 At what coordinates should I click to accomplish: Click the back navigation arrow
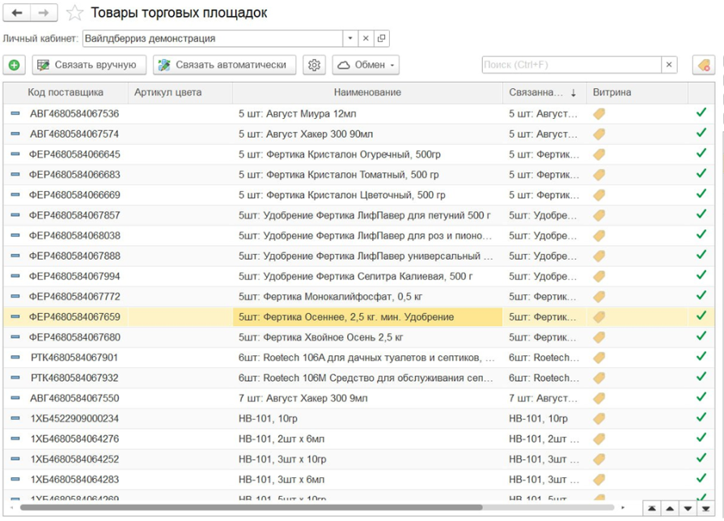click(17, 13)
